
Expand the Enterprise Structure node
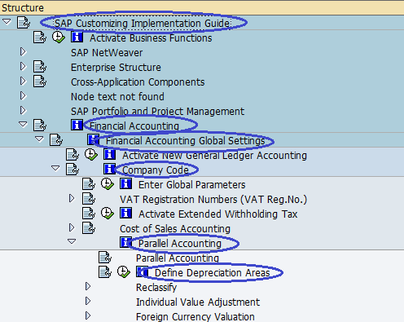(23, 66)
